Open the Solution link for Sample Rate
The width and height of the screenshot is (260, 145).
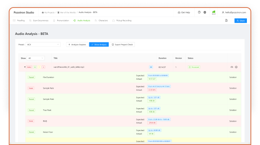tap(233, 88)
